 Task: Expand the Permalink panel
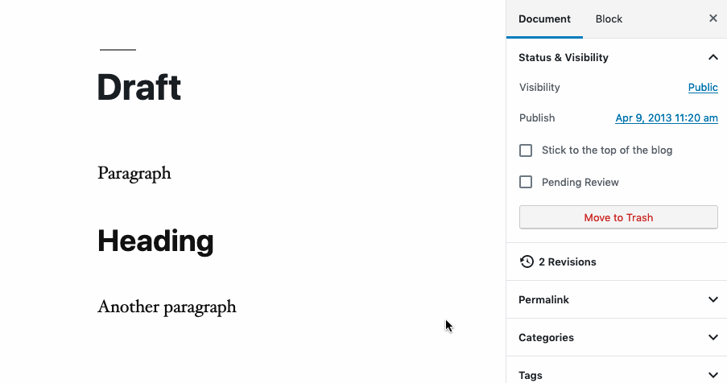pos(713,299)
